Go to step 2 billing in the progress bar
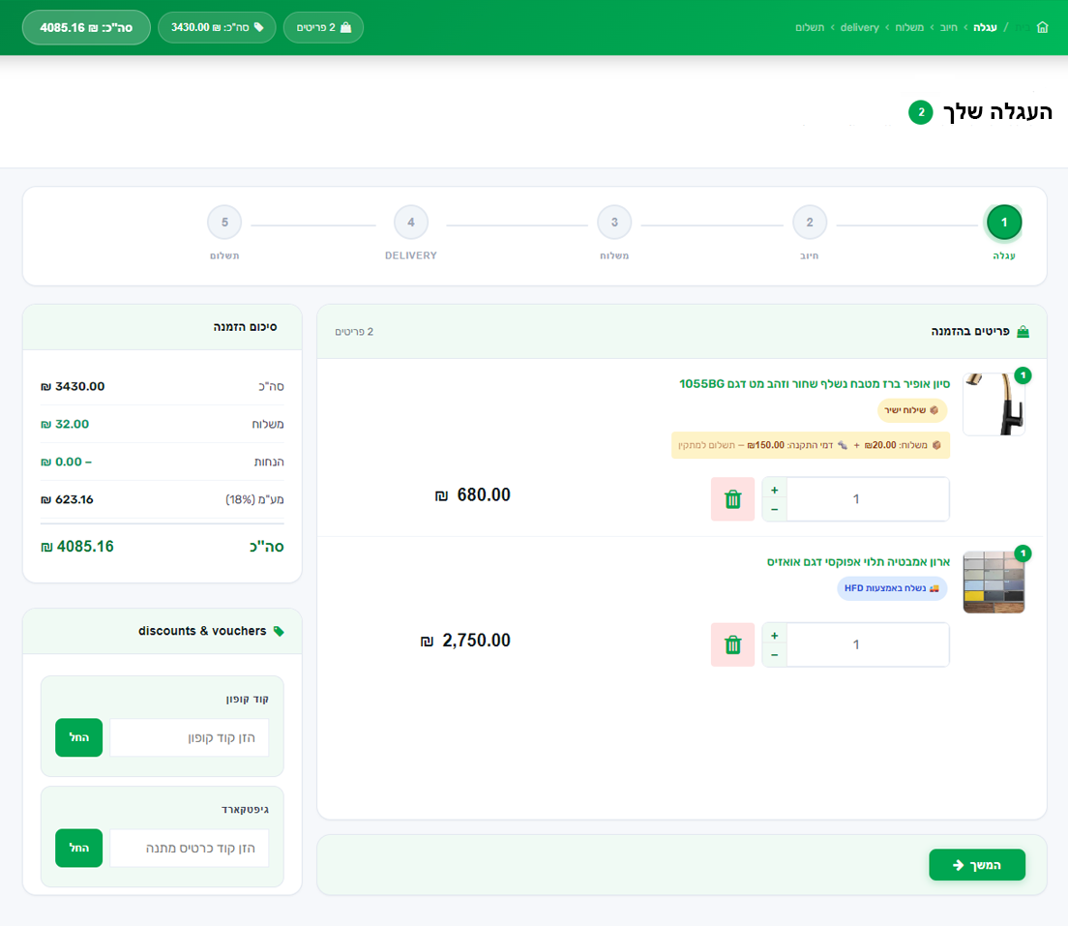 (x=810, y=224)
